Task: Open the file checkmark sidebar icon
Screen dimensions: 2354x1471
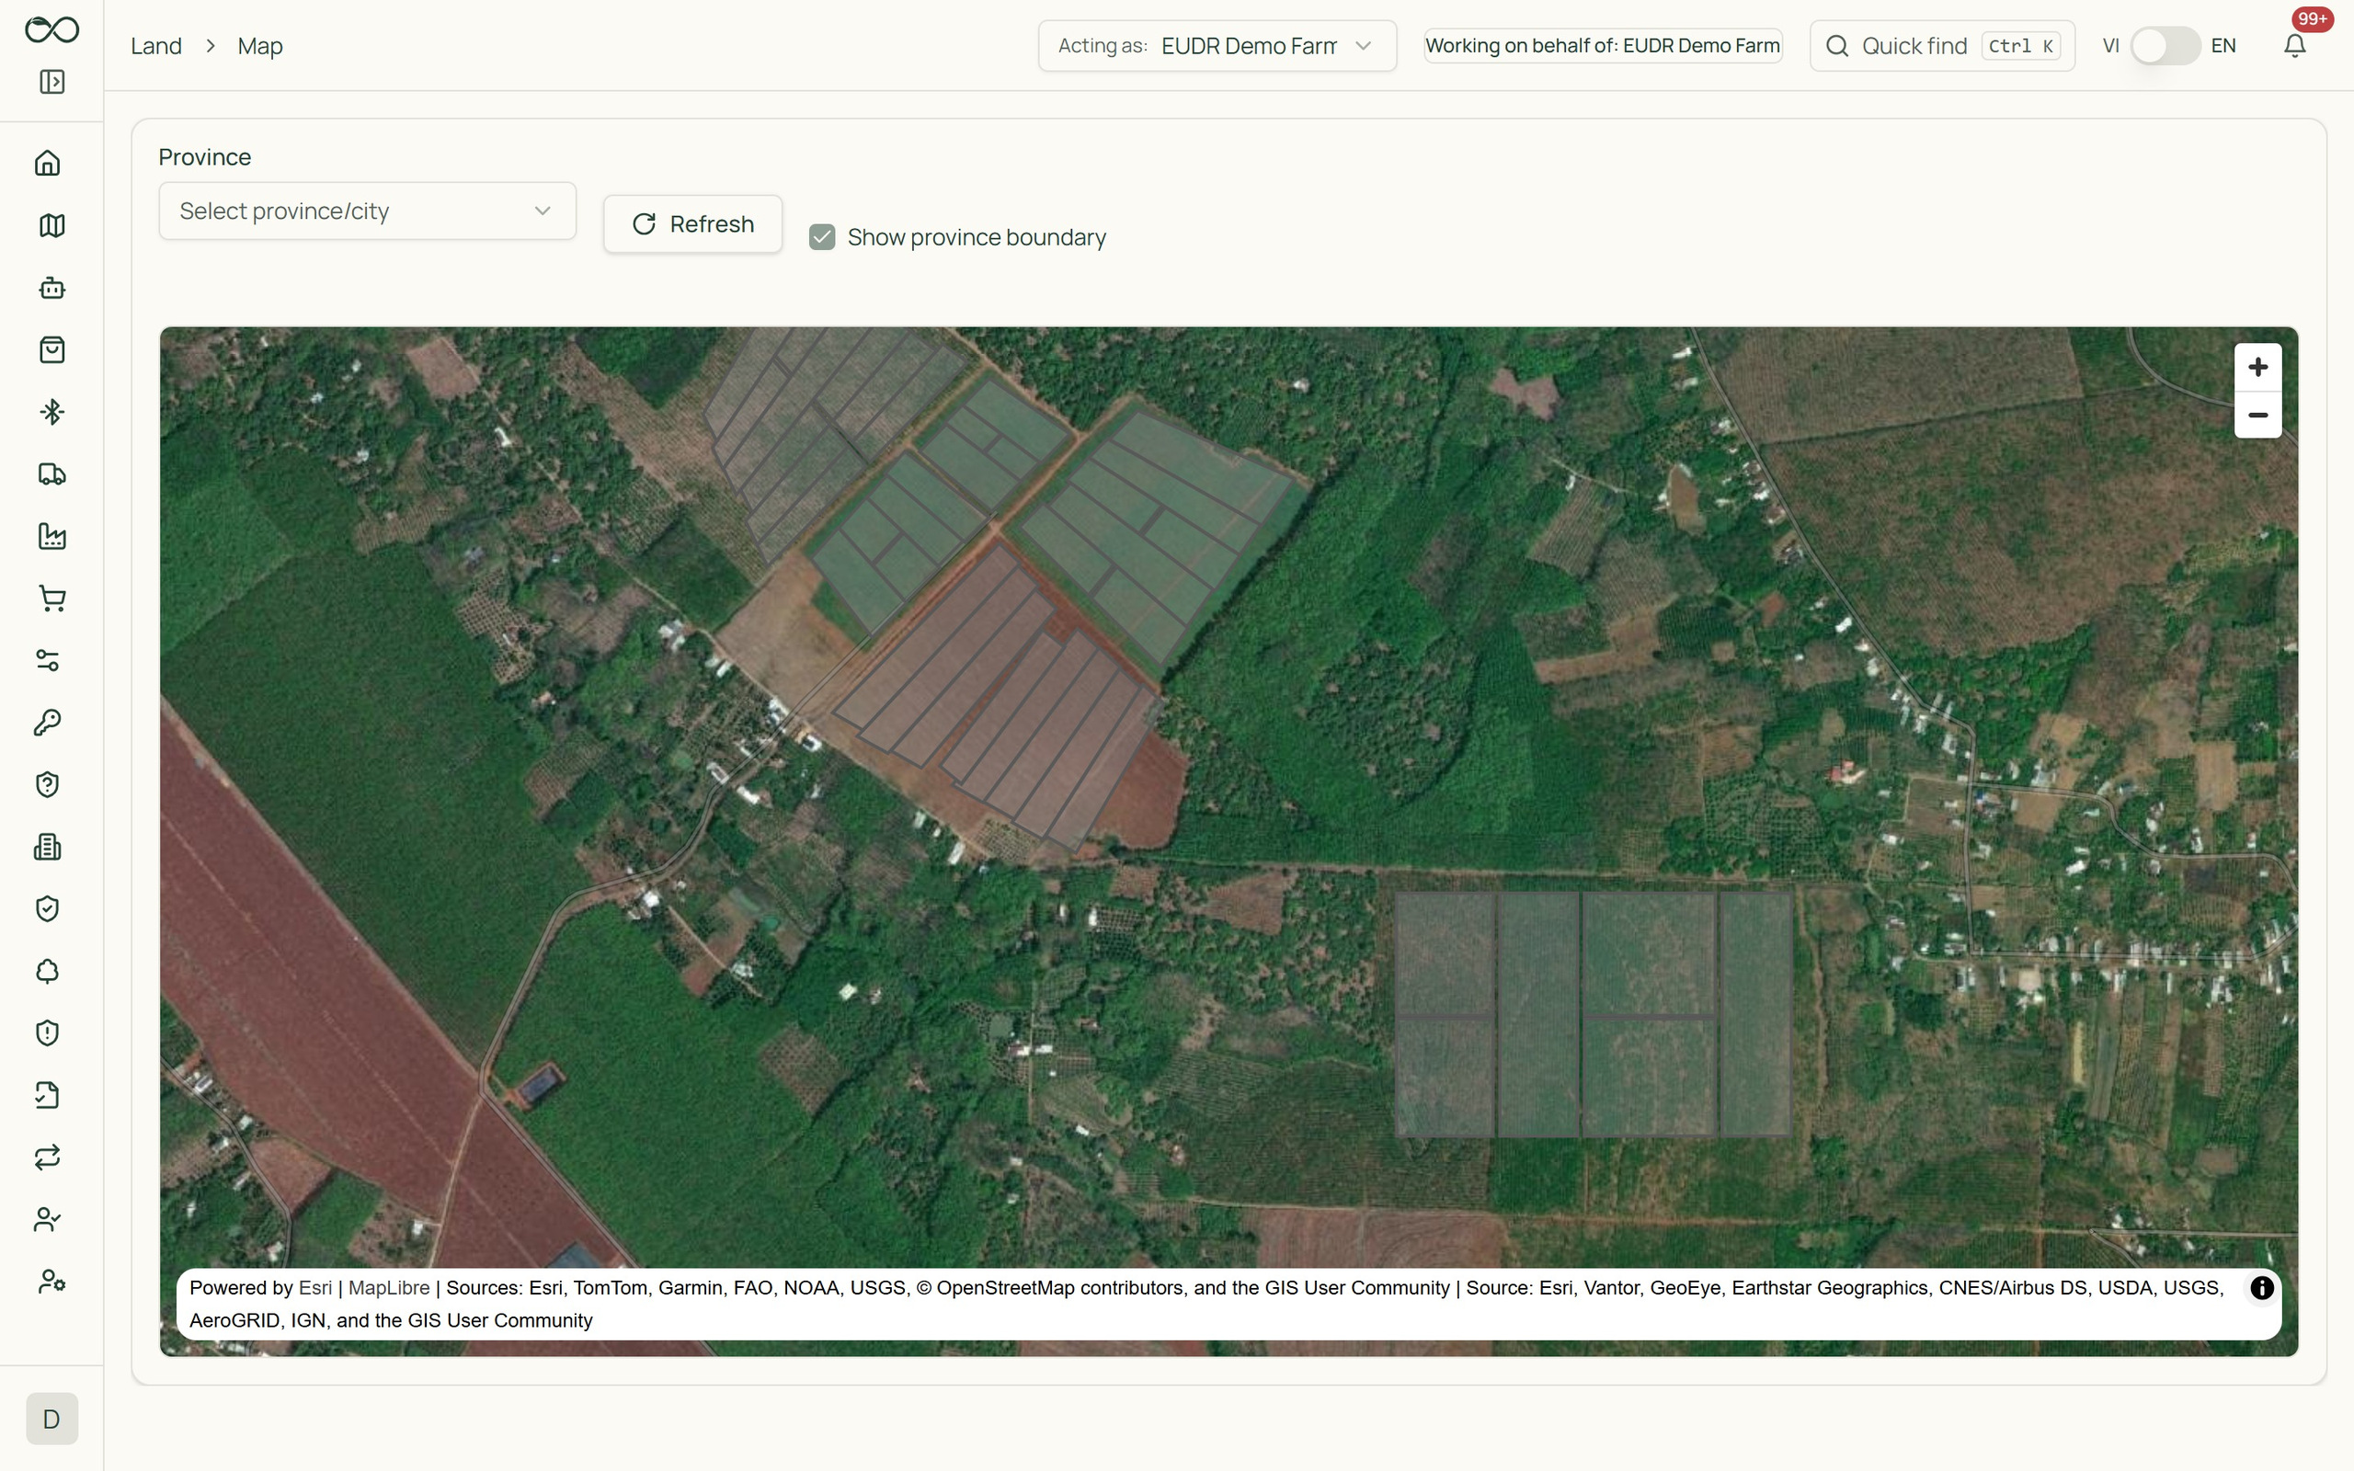Action: (48, 1096)
